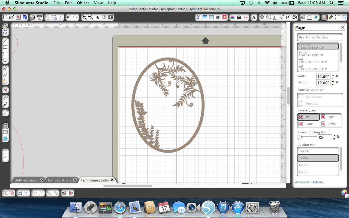
Task: Undo the last action
Action: [x=69, y=17]
